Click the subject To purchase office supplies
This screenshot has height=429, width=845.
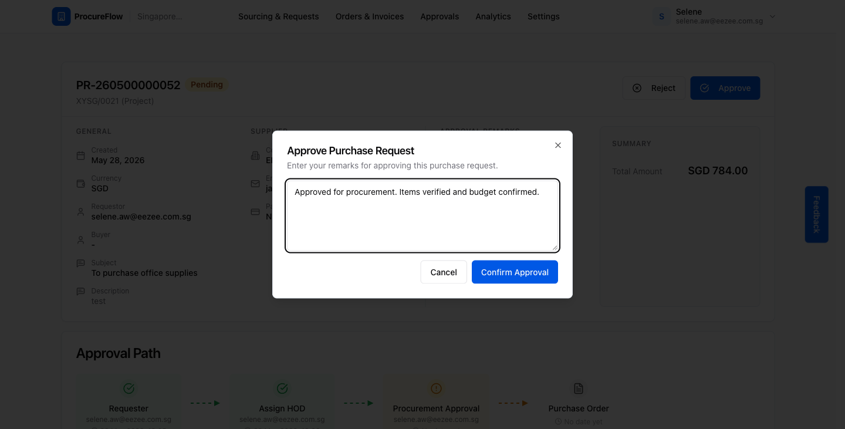point(144,273)
